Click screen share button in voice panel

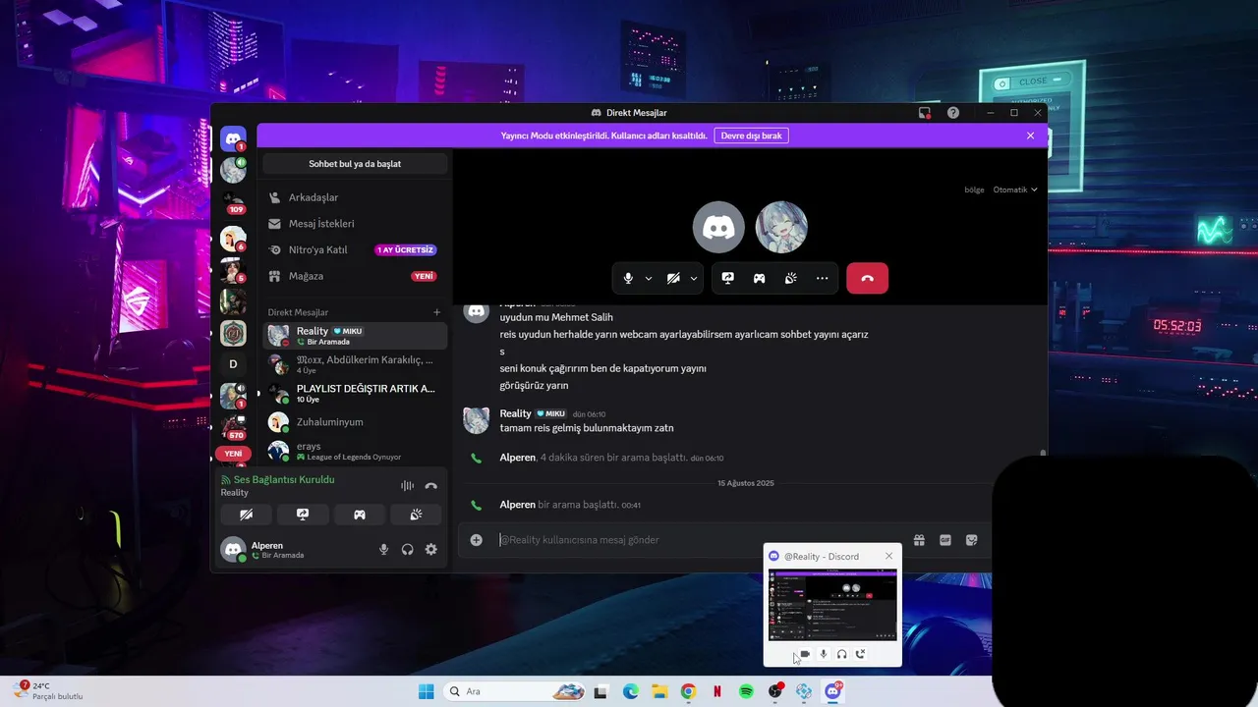tap(303, 515)
